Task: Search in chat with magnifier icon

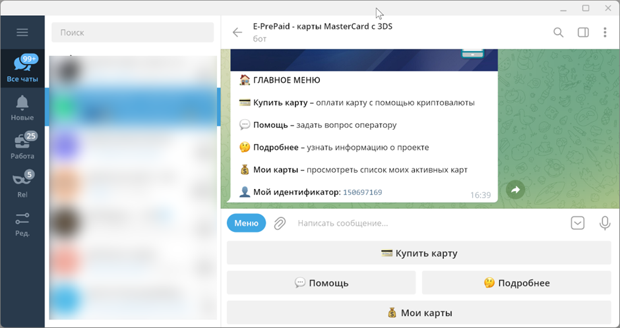Action: pos(558,32)
